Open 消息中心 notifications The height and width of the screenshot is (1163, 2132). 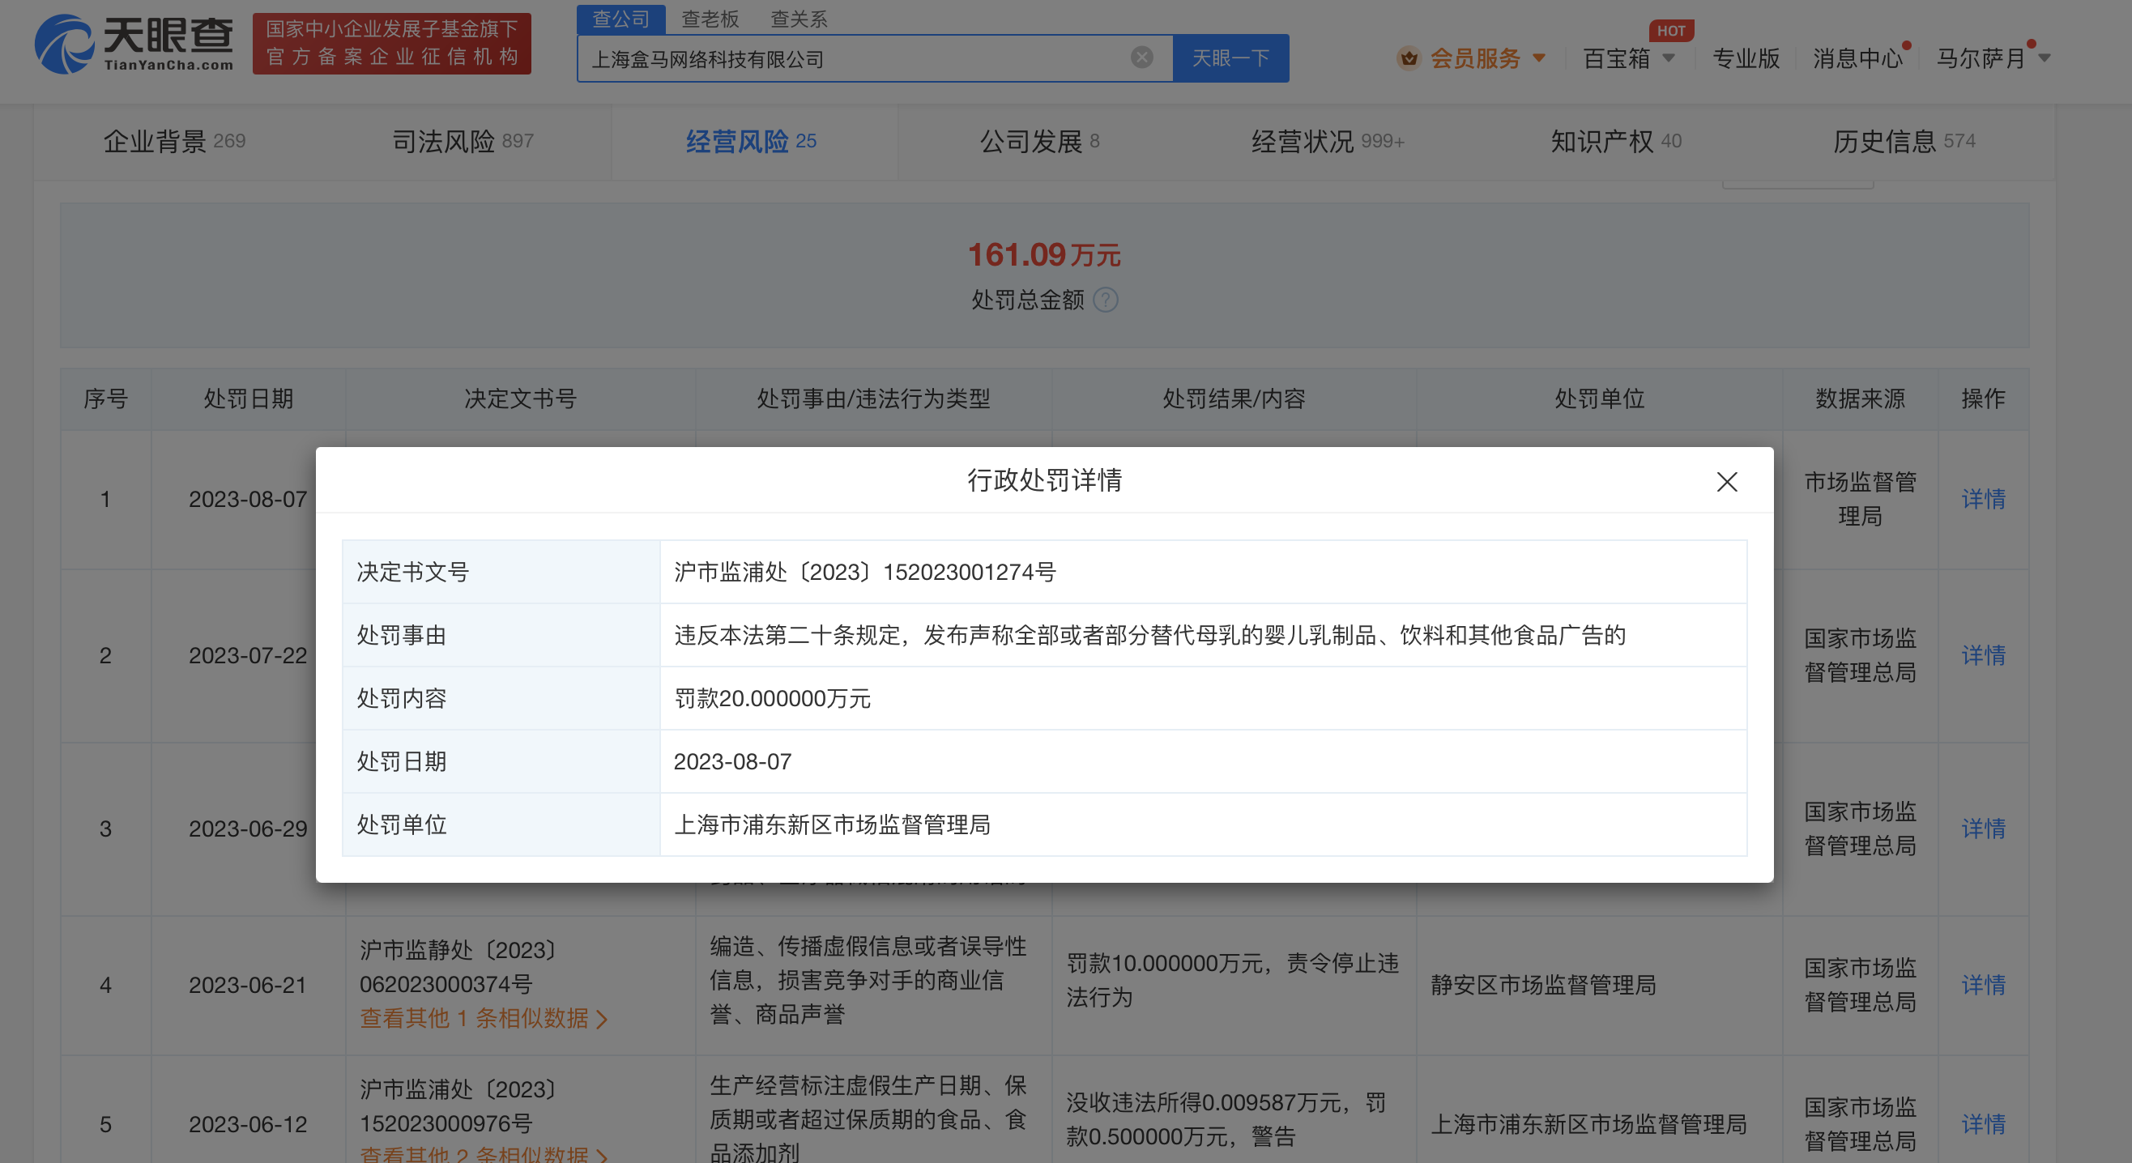(x=1857, y=58)
